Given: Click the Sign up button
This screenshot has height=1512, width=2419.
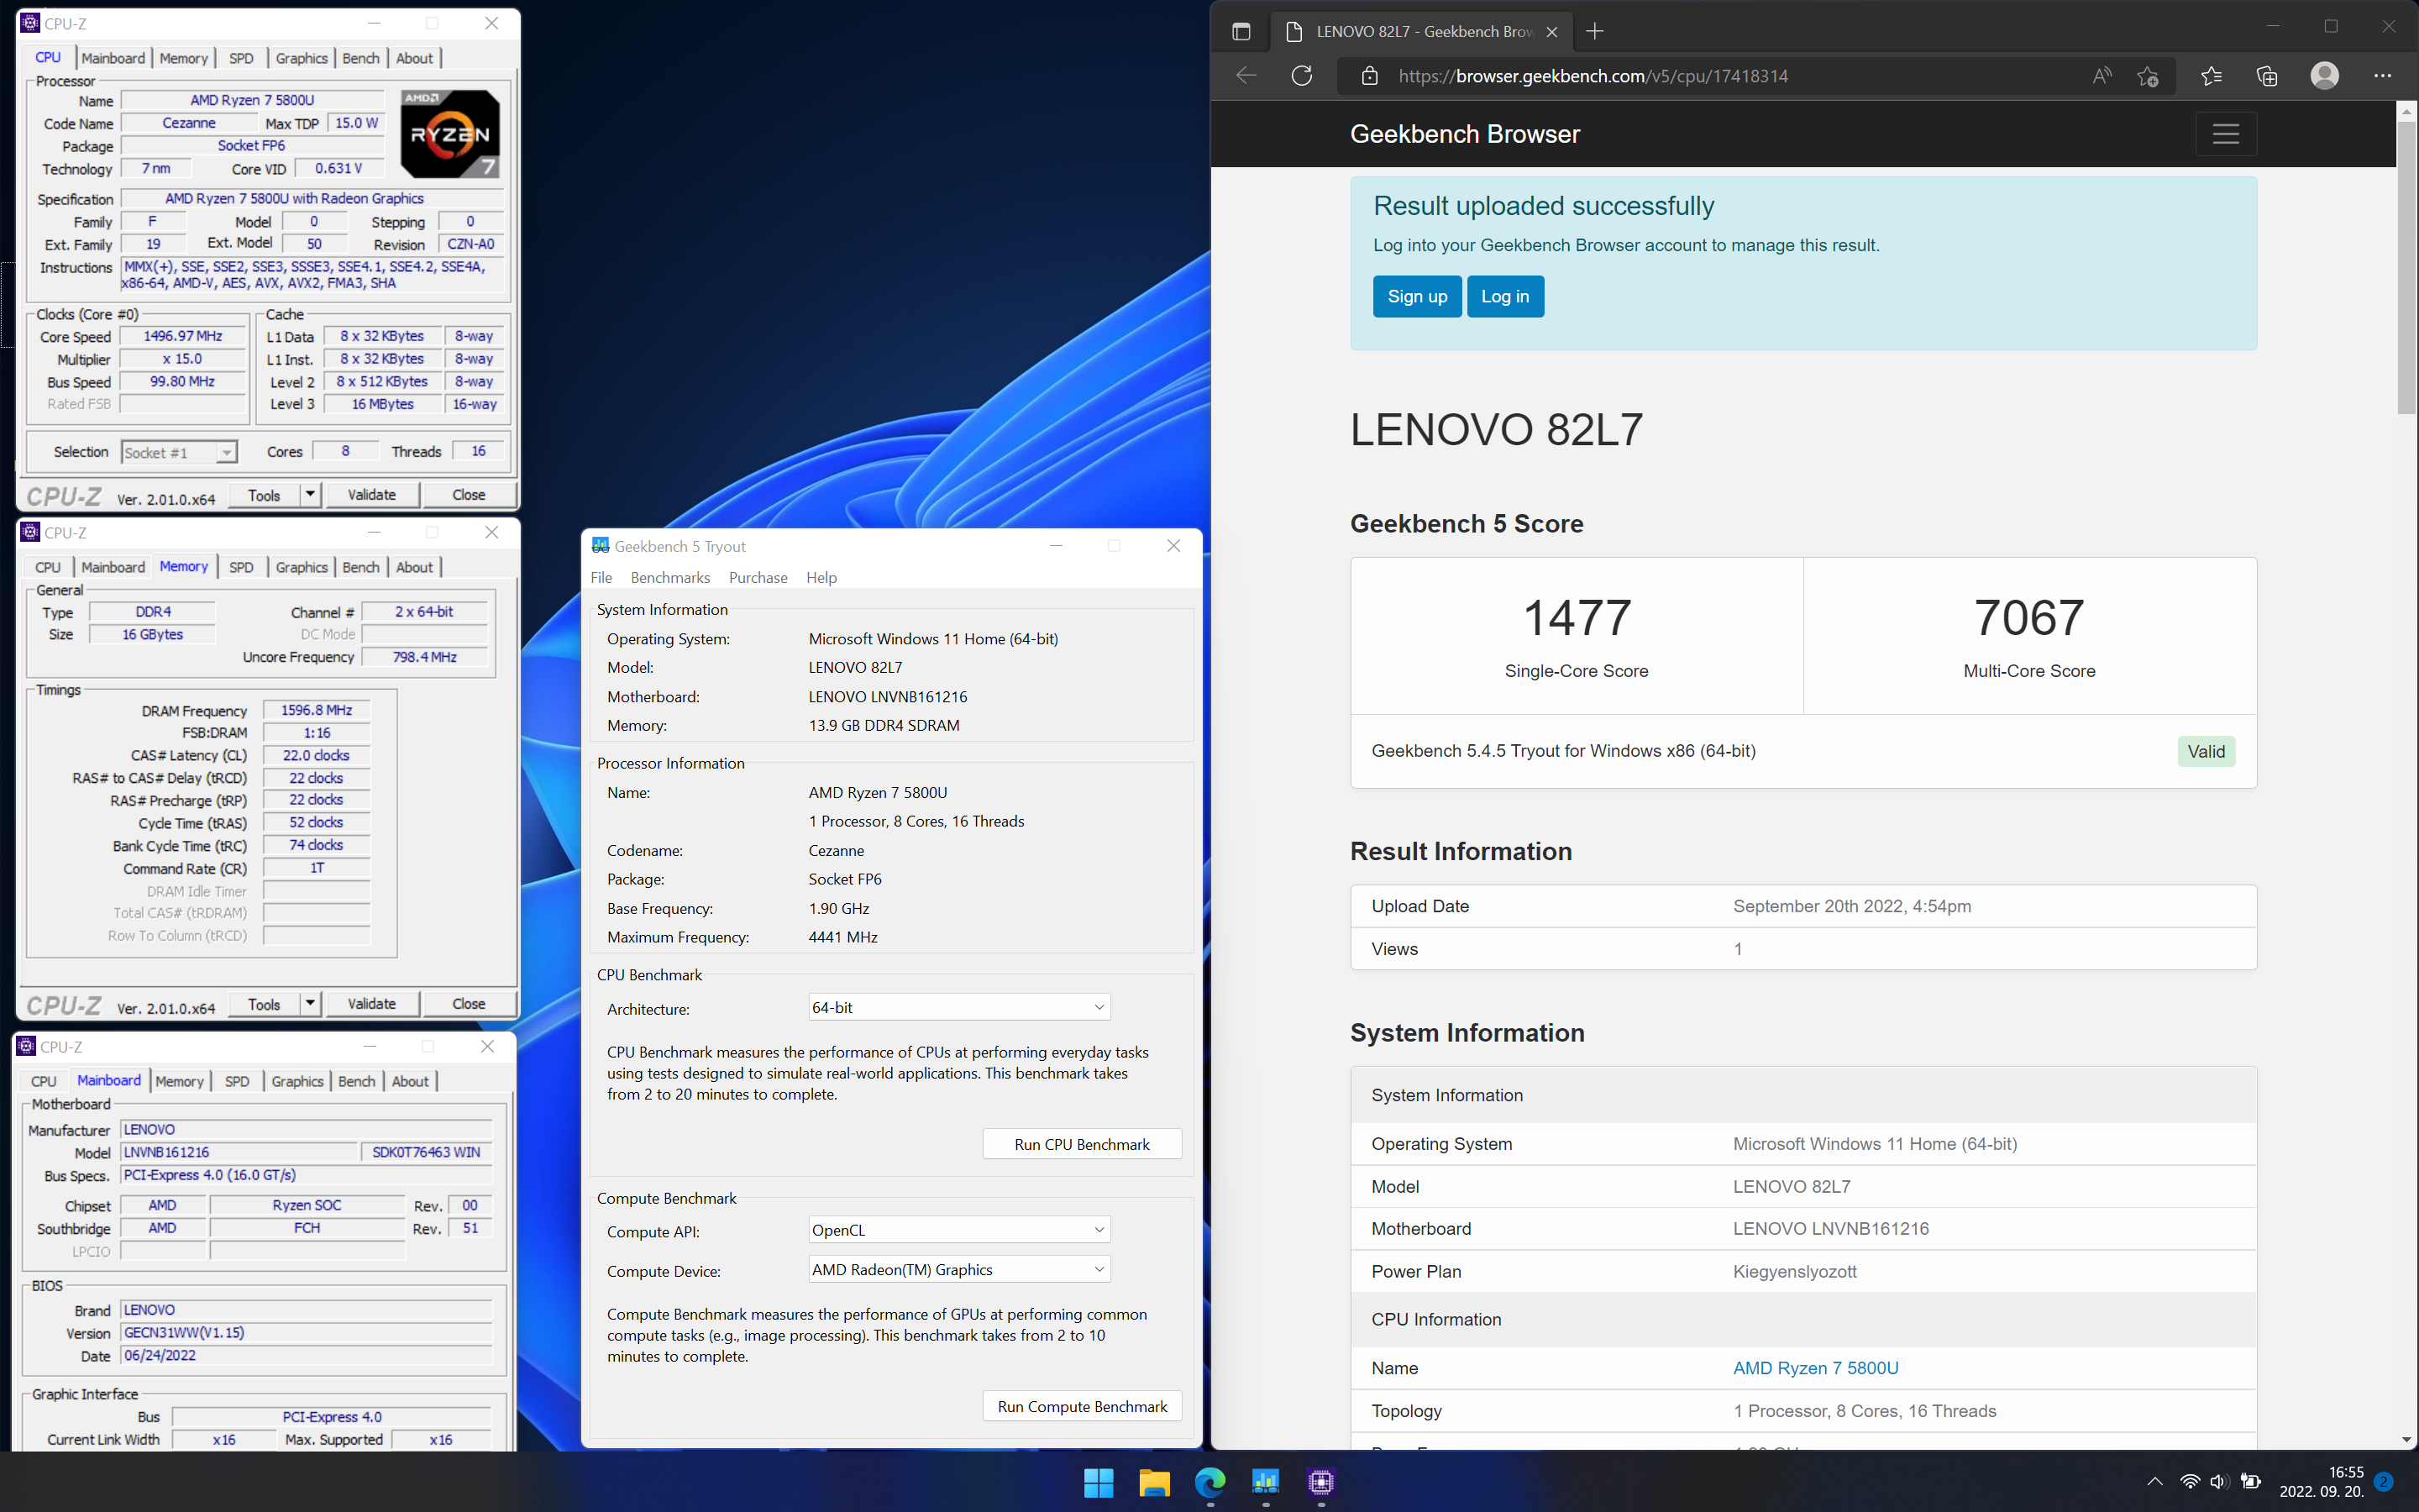Looking at the screenshot, I should [x=1416, y=296].
